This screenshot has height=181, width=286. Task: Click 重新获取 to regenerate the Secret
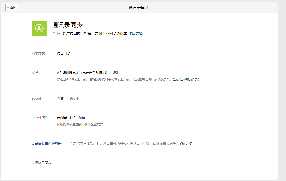point(73,98)
